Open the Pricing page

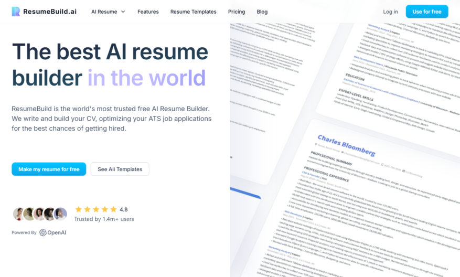click(237, 12)
